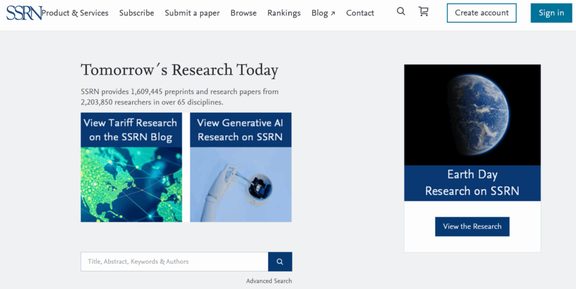The image size is (576, 289).
Task: Go to Submit a paper
Action: (x=192, y=13)
